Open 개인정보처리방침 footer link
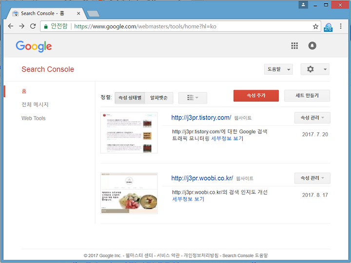 [201, 255]
